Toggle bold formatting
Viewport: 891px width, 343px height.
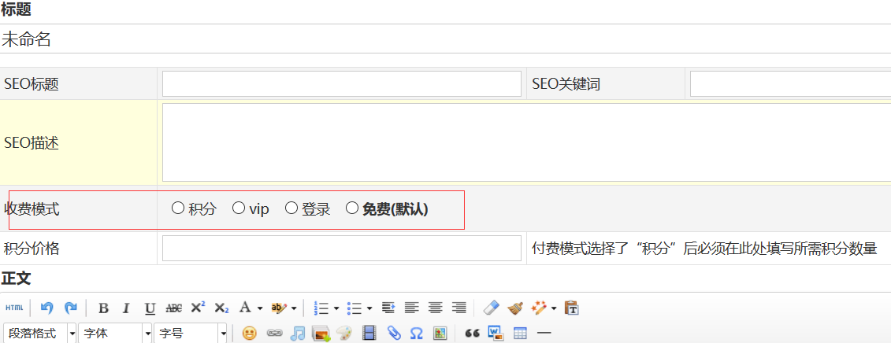[x=103, y=308]
